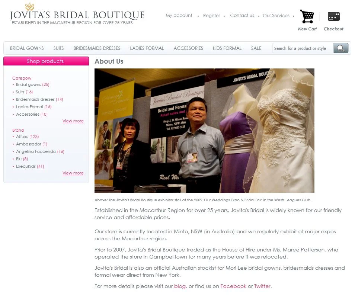The image size is (355, 295).
Task: Open the Sale navigation item
Action: point(256,48)
